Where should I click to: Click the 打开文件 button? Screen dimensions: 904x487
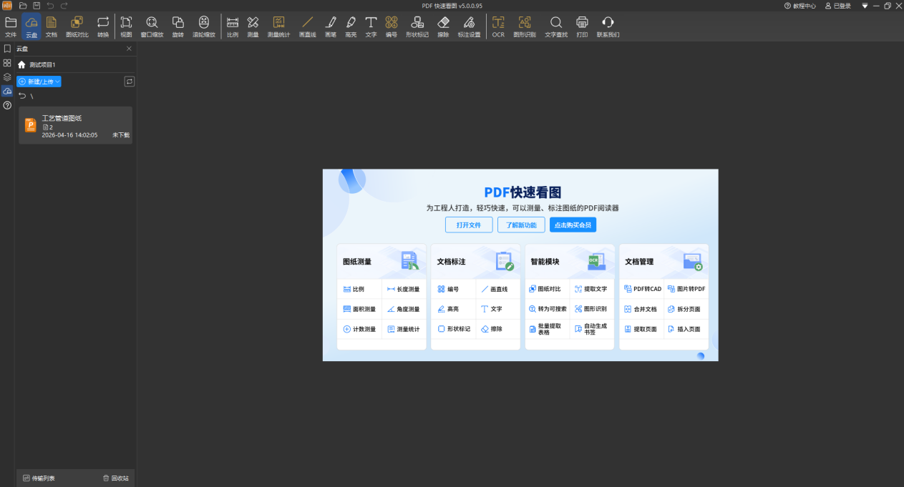(469, 225)
